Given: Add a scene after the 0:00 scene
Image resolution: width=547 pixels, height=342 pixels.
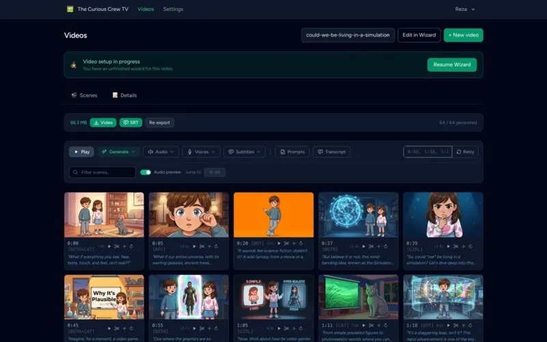Looking at the screenshot, I should click(x=124, y=246).
